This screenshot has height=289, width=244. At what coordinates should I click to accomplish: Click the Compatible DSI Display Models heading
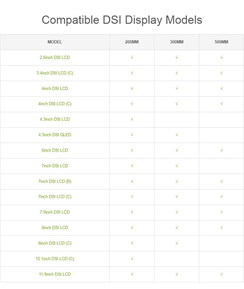(122, 20)
